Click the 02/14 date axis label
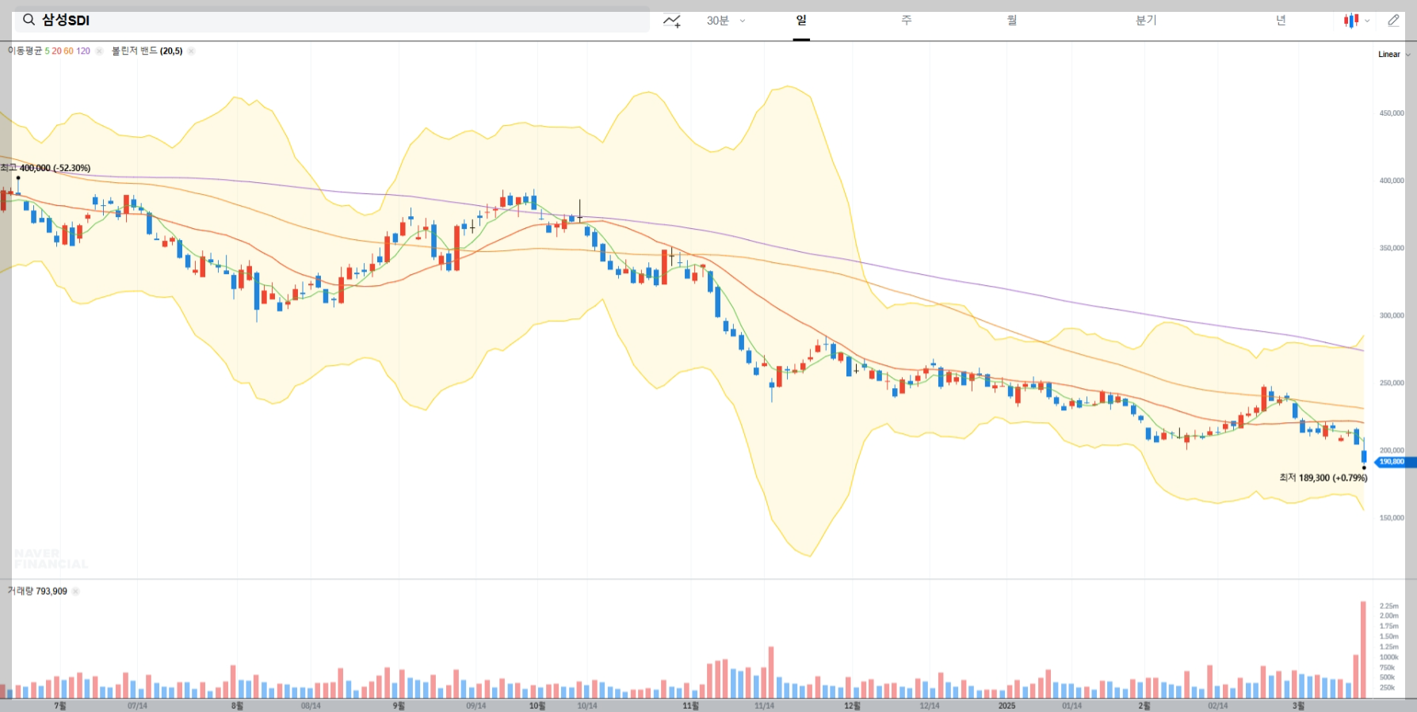 tap(1218, 706)
